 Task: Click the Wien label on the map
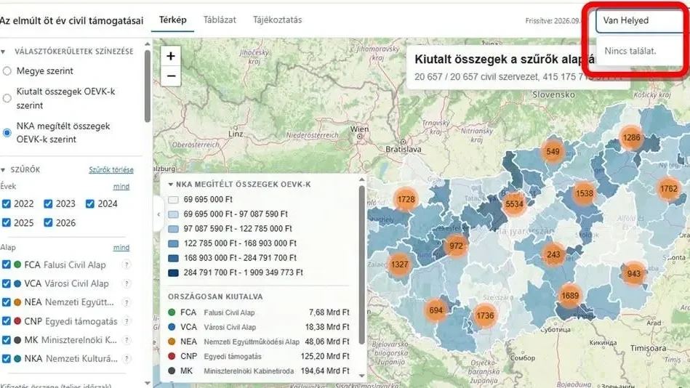(x=359, y=129)
